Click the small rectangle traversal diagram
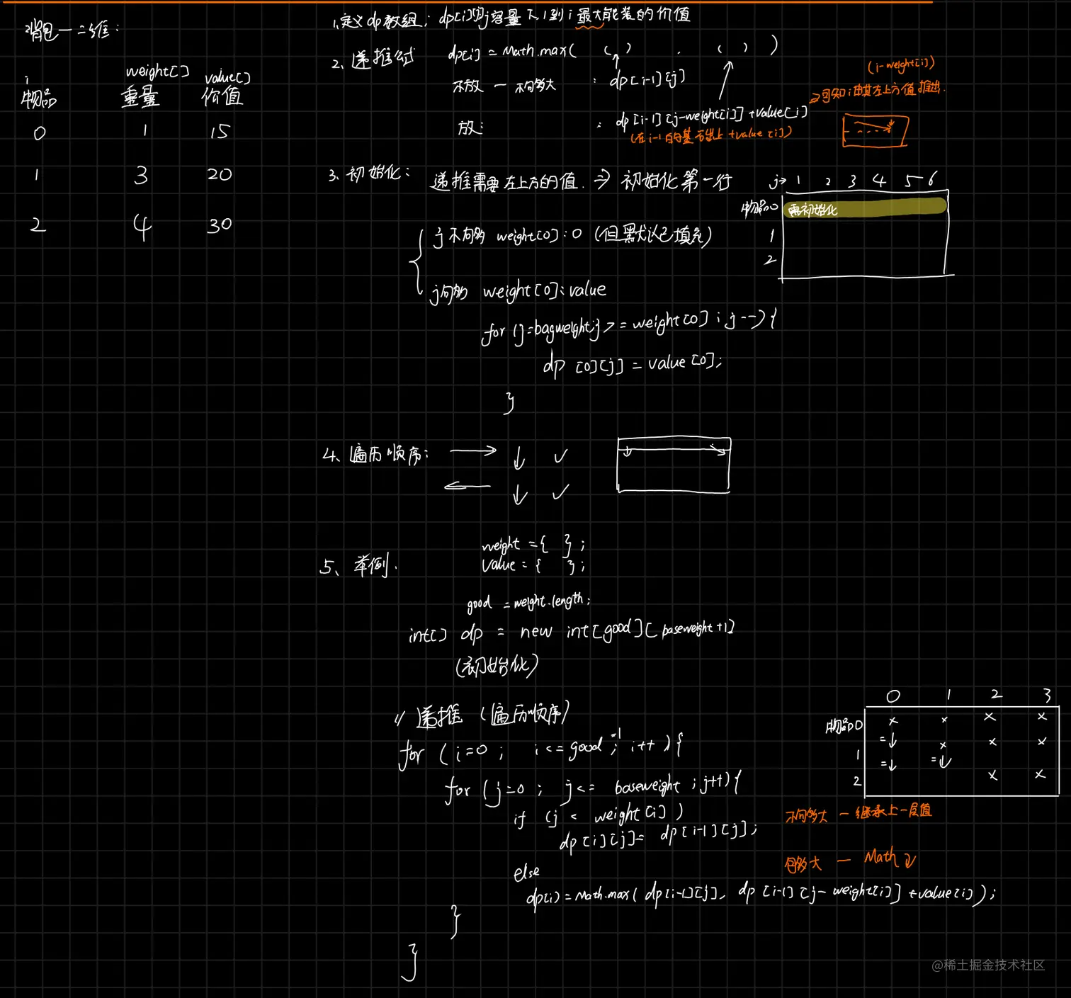Viewport: 1071px width, 998px height. (x=674, y=465)
